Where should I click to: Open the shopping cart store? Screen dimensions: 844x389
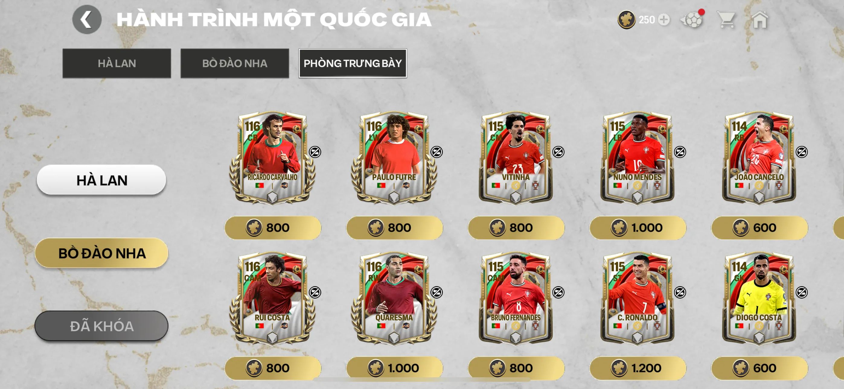coord(726,20)
